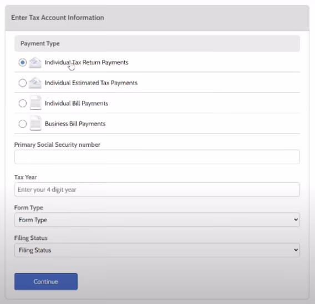Open the Filing Status dropdown
This screenshot has height=304, width=315.
point(157,250)
